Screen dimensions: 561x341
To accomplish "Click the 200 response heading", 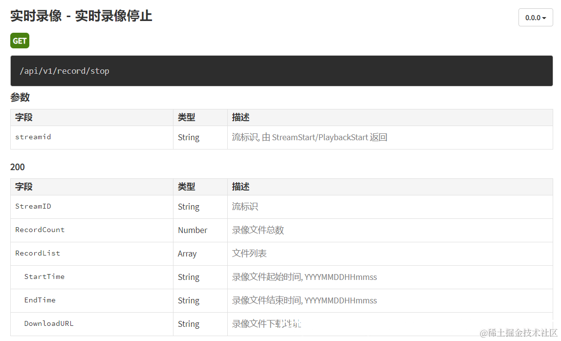I will (x=18, y=167).
